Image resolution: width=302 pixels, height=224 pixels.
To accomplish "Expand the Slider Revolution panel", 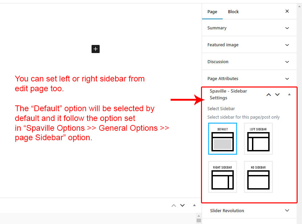I will (249, 210).
